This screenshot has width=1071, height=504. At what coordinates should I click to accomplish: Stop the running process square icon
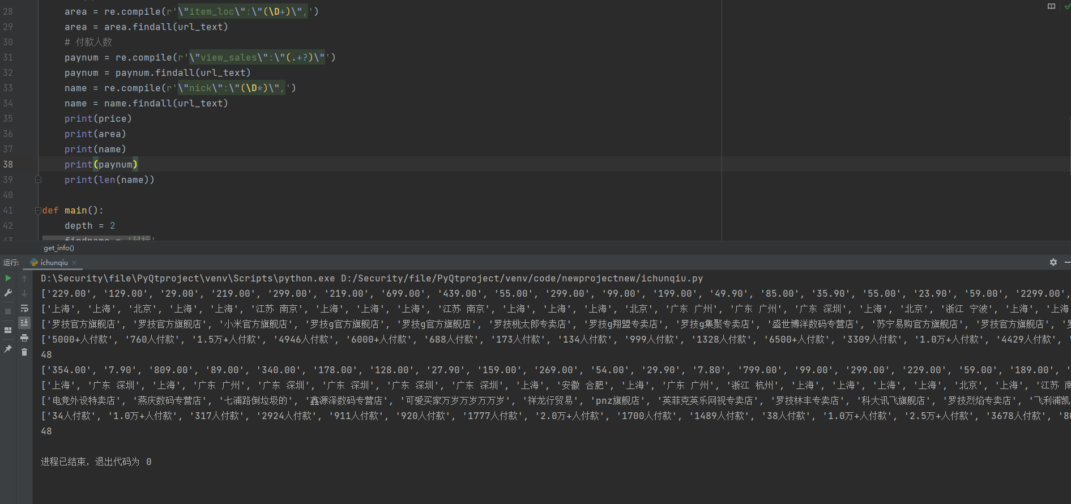point(8,311)
